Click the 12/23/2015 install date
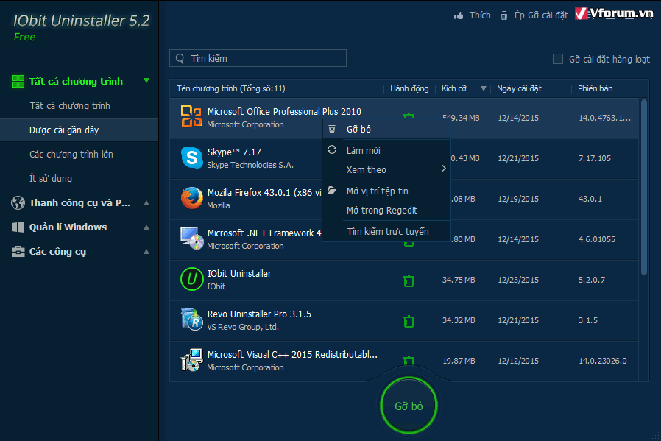The image size is (661, 441). (518, 280)
